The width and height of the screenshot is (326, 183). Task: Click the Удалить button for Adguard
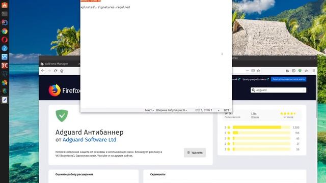(x=195, y=152)
